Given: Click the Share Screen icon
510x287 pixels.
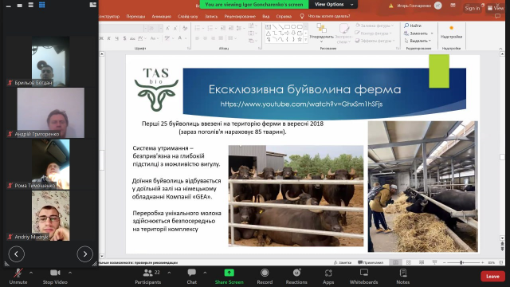Looking at the screenshot, I should coord(229,273).
